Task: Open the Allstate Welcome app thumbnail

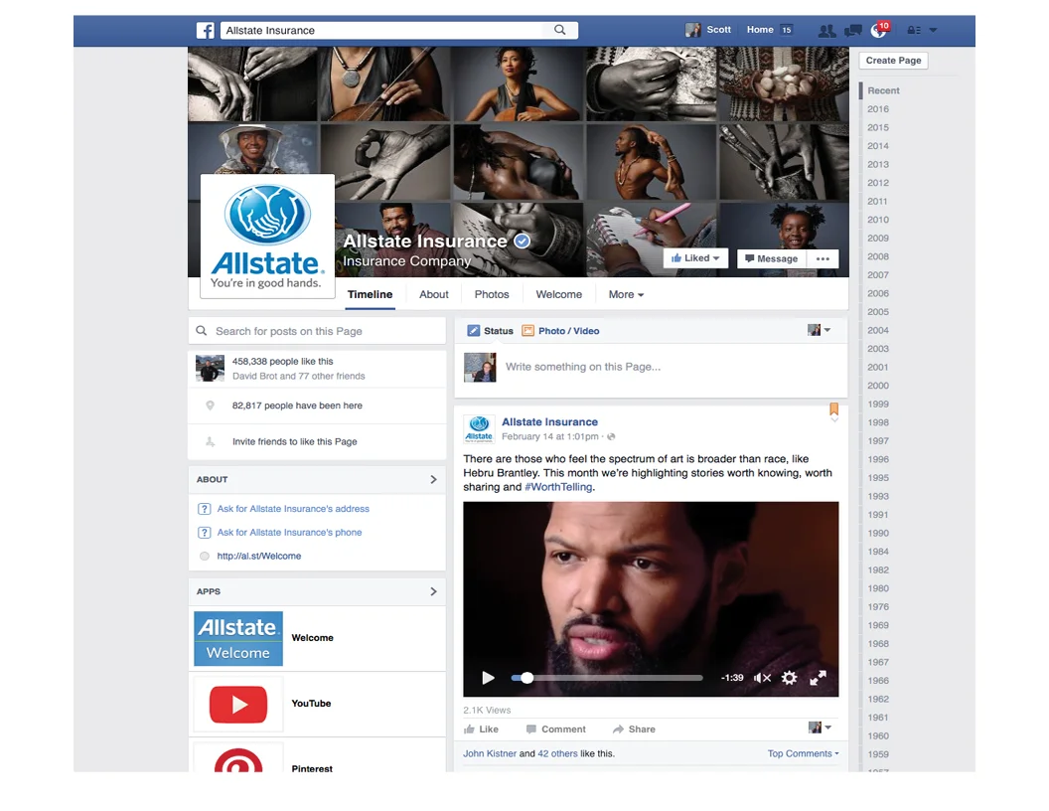Action: coord(238,638)
